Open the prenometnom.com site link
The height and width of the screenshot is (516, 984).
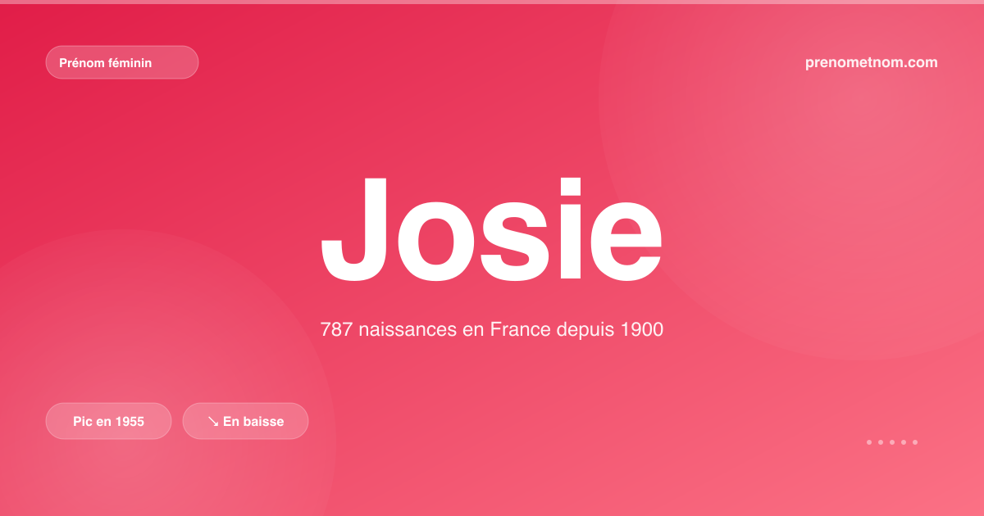tap(872, 62)
